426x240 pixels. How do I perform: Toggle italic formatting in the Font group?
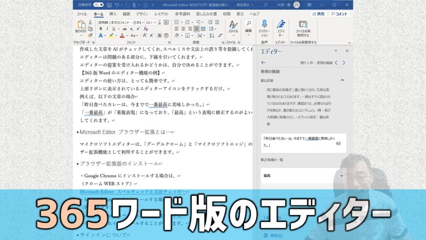pos(107,29)
